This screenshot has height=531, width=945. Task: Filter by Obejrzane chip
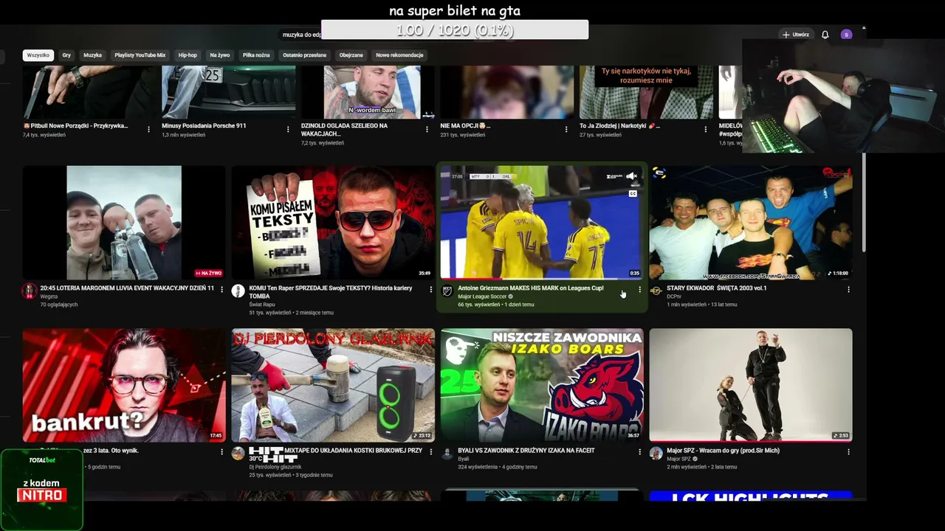351,55
